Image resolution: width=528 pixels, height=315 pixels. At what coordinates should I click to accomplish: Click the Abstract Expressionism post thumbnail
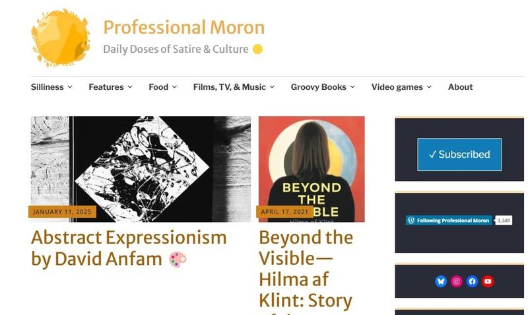point(141,168)
